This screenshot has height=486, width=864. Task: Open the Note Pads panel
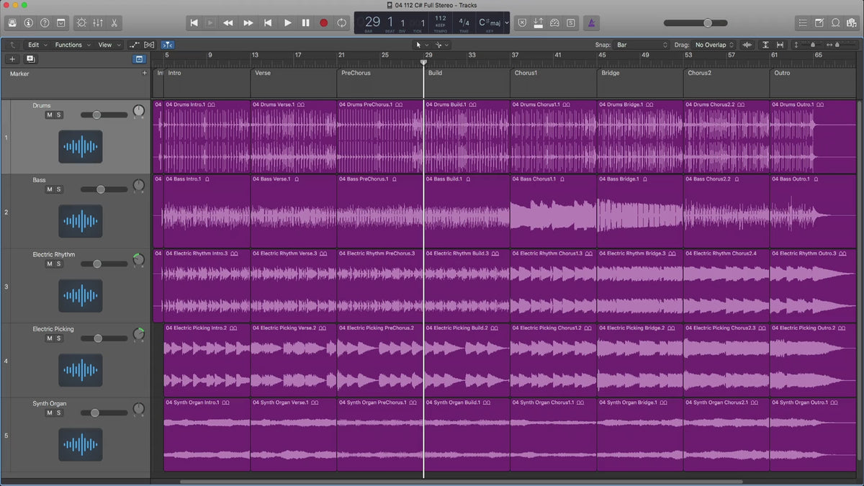[x=819, y=23]
